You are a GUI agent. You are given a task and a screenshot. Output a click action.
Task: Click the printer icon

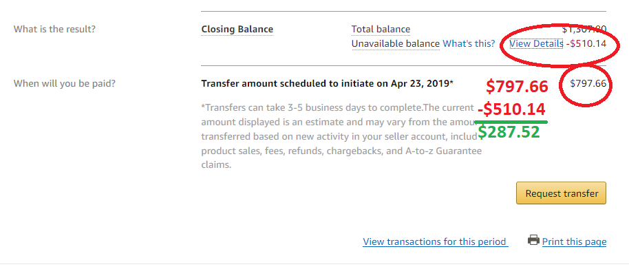coord(533,241)
